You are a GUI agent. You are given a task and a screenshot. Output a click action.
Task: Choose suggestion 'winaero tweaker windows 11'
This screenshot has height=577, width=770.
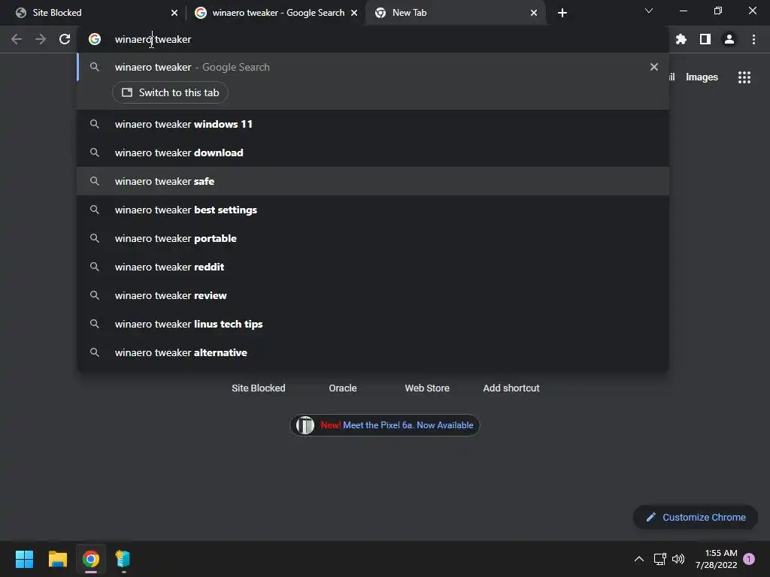point(373,124)
